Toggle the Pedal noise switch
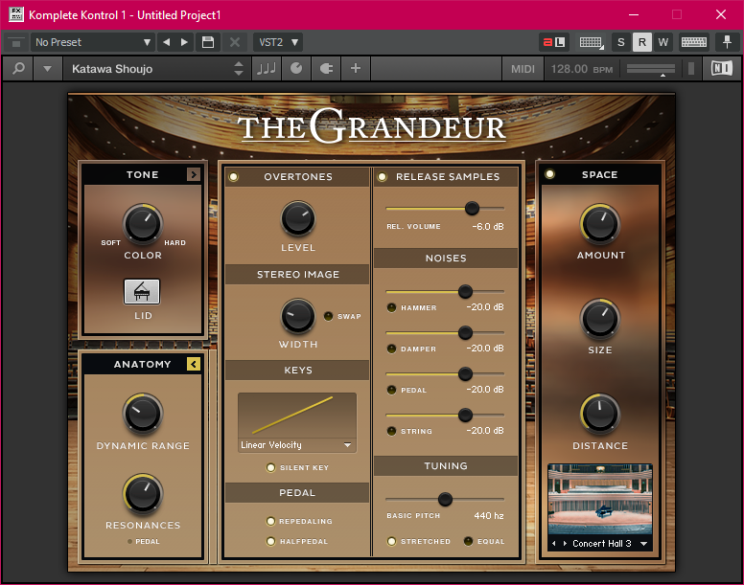 point(391,390)
